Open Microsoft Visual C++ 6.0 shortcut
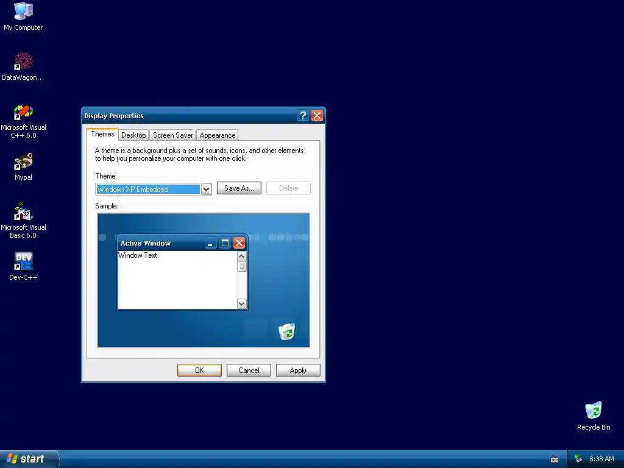The image size is (624, 468). click(23, 121)
